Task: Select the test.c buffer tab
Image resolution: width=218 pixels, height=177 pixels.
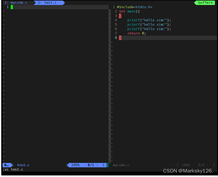Action: [47, 3]
